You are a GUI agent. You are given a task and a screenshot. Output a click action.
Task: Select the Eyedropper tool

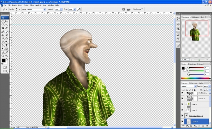[x=6, y=52]
